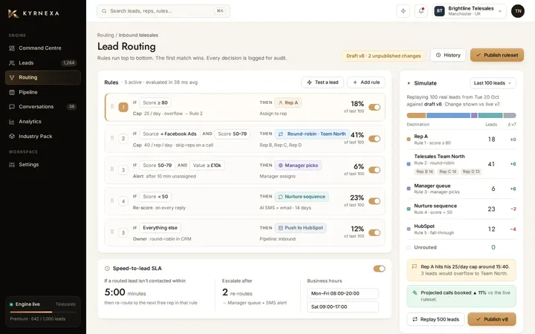Click the drag handle on rule 3
Screen dimensions: 535x334
(x=112, y=169)
